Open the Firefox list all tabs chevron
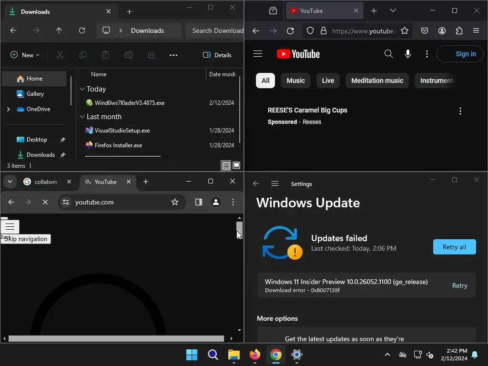 (x=393, y=10)
